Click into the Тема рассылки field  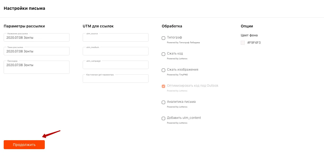[37, 51]
